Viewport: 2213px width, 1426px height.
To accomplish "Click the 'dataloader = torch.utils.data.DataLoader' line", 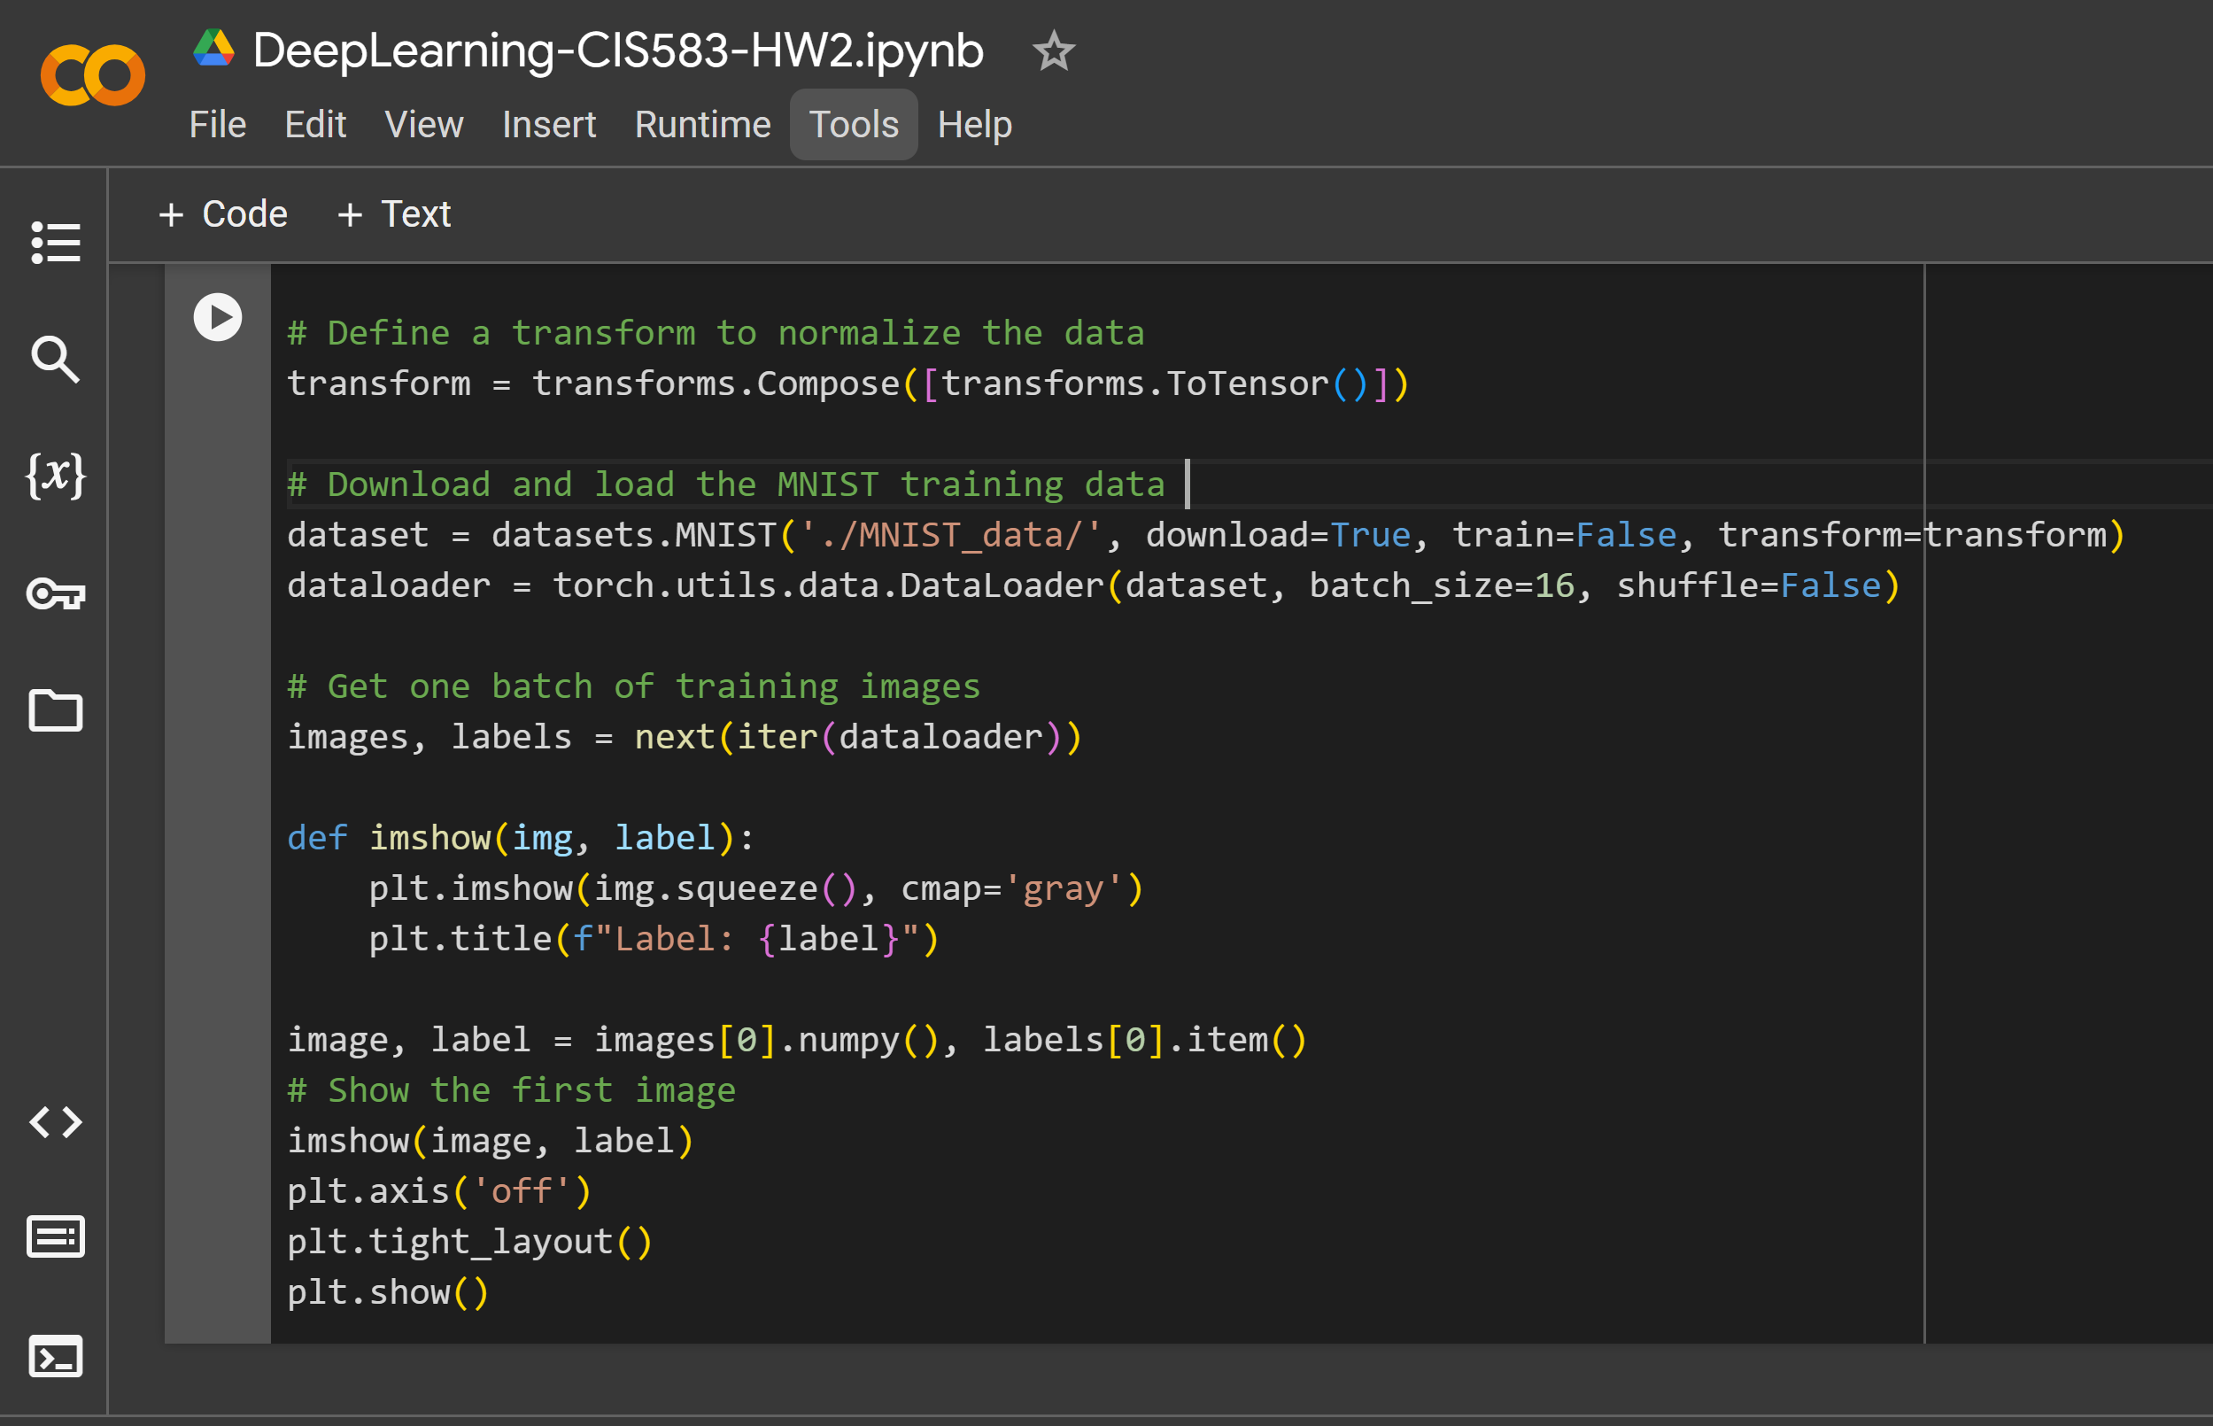I will click(x=1094, y=586).
